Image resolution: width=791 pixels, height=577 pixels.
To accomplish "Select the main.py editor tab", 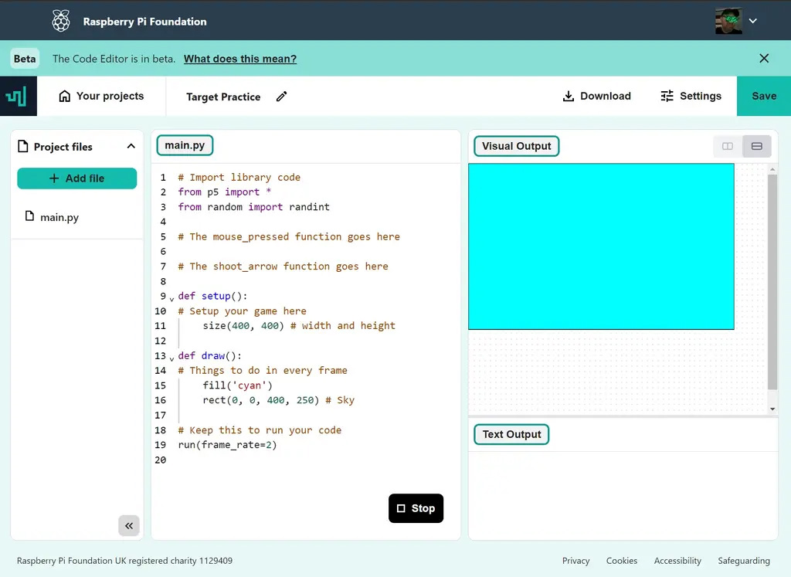I will 185,145.
